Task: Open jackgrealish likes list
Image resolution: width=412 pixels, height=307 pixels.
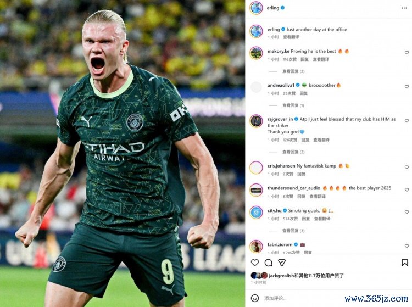Action: [x=281, y=276]
